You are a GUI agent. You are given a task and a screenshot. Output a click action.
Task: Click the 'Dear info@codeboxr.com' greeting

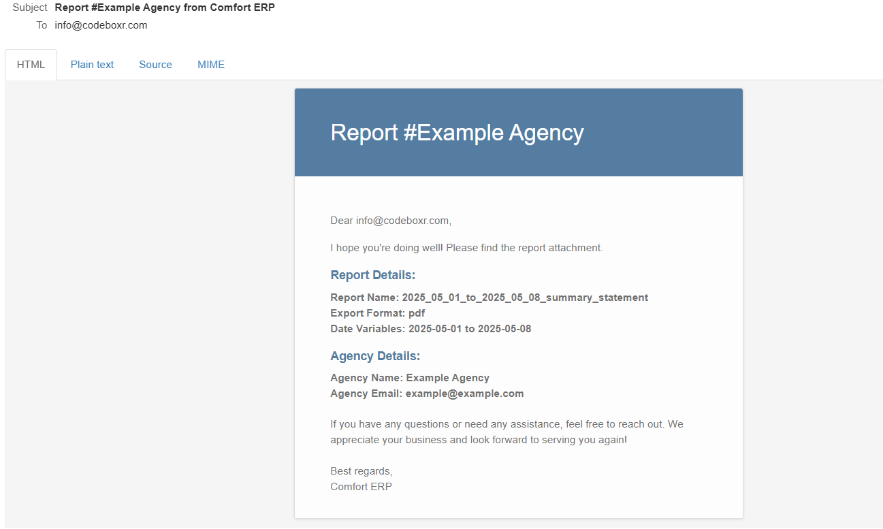[391, 221]
